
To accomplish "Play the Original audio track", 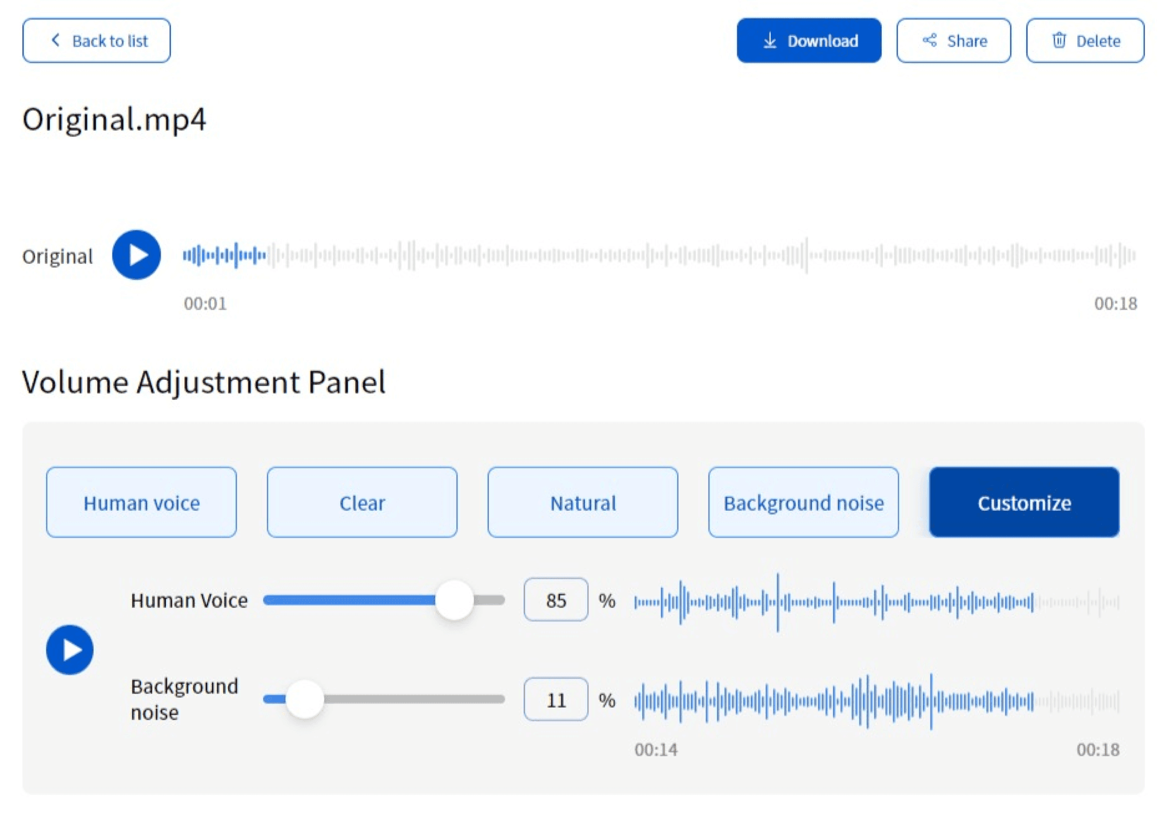I will click(136, 255).
